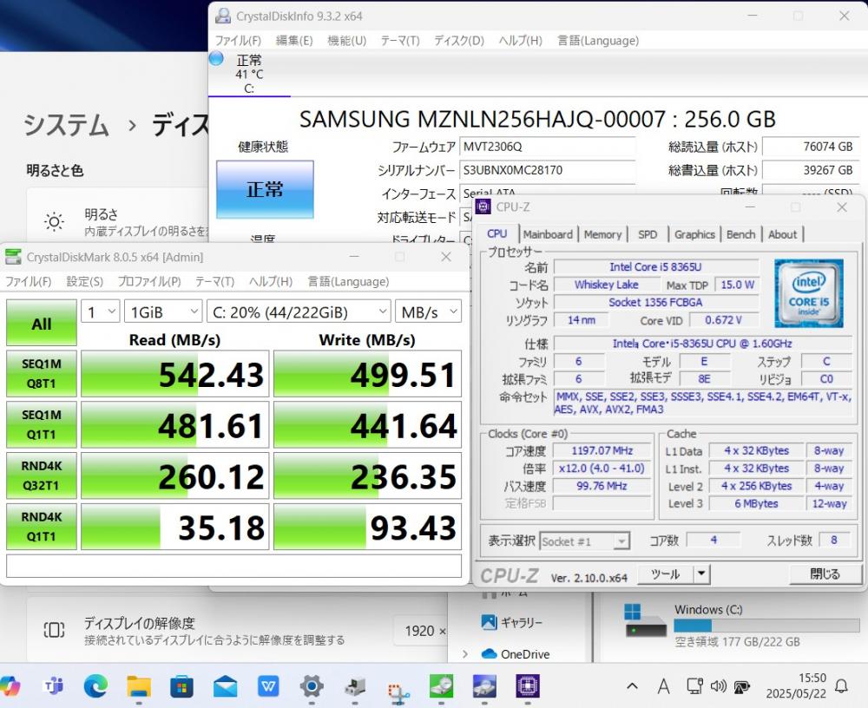Open the drive dropdown showing C: 20%
The image size is (868, 708).
299,312
